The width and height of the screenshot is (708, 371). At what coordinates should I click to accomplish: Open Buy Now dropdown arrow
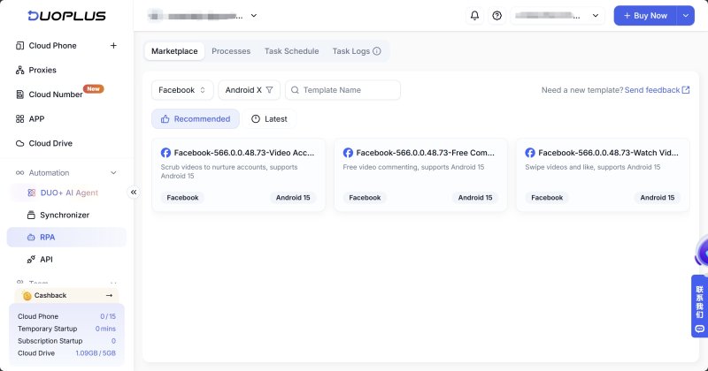click(685, 15)
